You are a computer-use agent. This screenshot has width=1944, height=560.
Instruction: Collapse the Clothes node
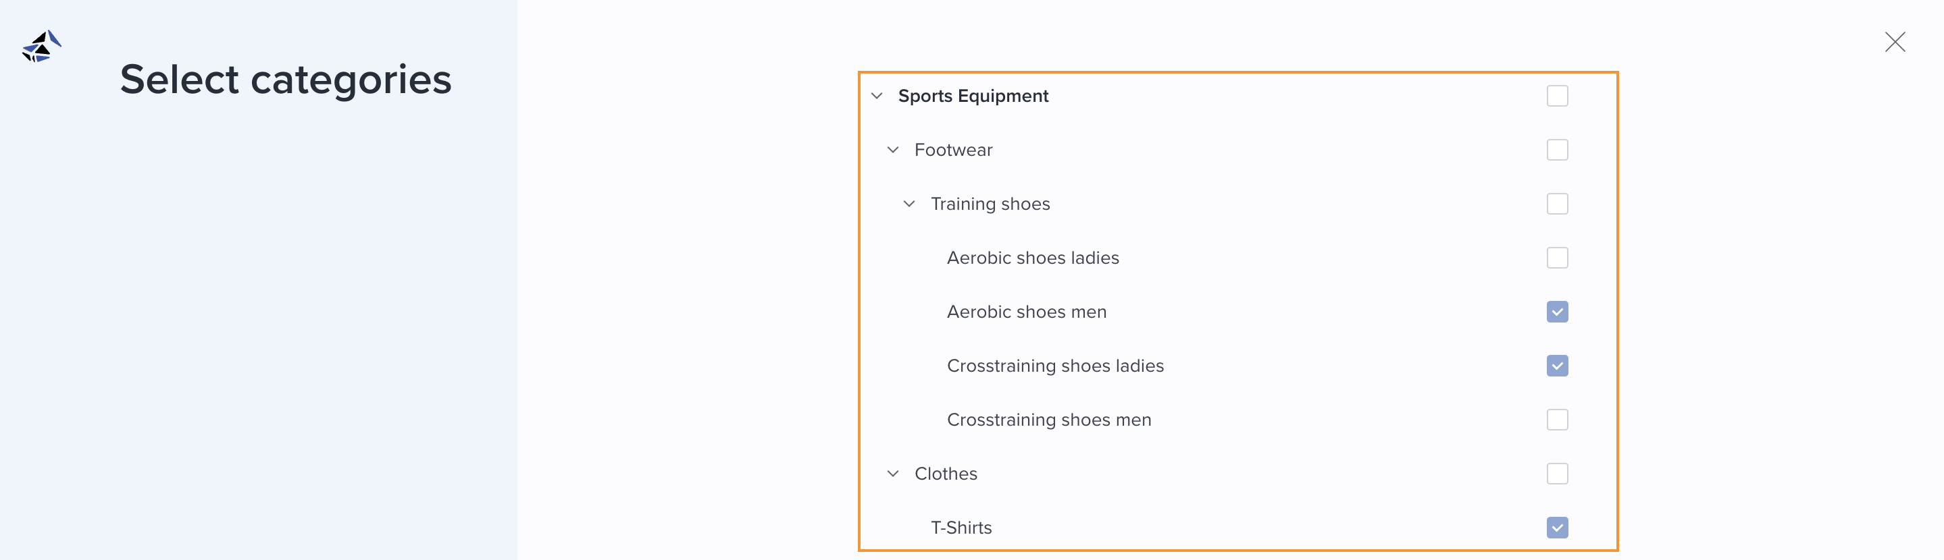coord(892,474)
